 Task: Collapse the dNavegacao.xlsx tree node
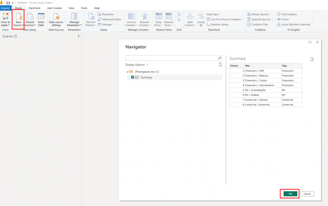(x=127, y=72)
